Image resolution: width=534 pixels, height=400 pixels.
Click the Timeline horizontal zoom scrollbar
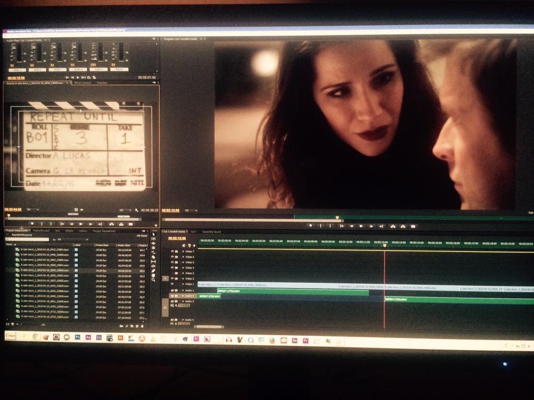tap(209, 327)
